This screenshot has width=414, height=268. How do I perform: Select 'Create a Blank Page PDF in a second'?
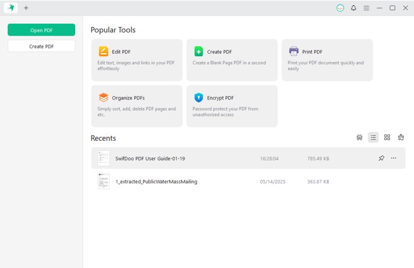(229, 63)
